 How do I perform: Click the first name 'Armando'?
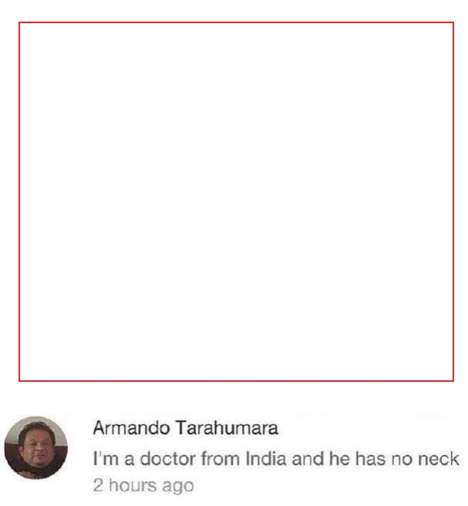coord(132,428)
